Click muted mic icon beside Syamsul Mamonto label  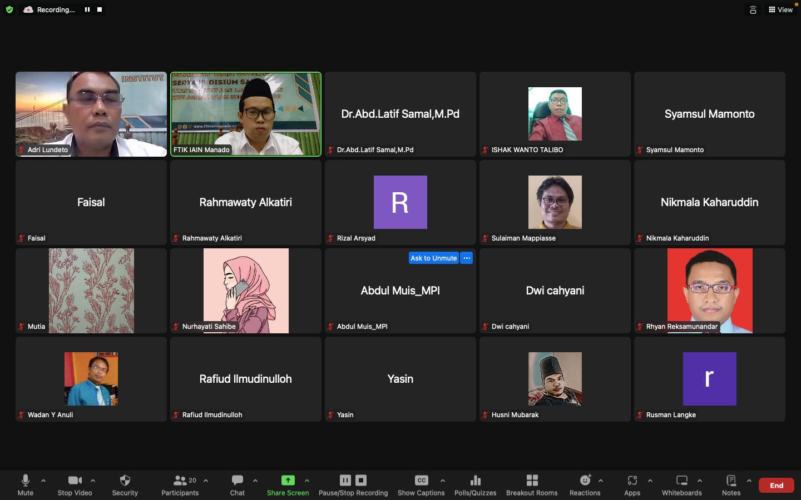pos(640,150)
